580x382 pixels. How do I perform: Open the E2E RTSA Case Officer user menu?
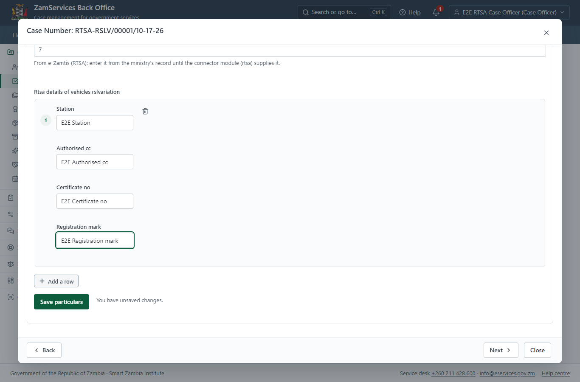(509, 12)
